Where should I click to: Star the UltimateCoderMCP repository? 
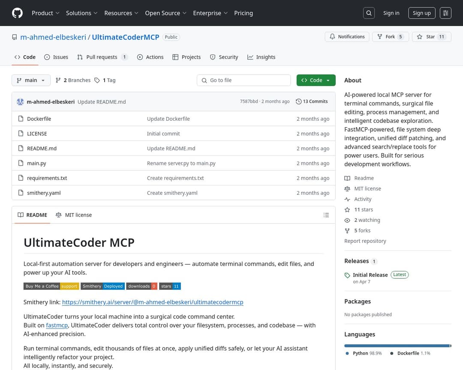point(431,36)
